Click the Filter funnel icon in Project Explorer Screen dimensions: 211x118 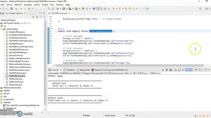[x=41, y=17]
